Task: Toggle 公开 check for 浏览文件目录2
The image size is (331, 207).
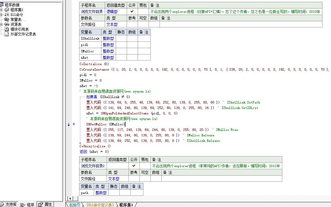Action: tap(134, 166)
